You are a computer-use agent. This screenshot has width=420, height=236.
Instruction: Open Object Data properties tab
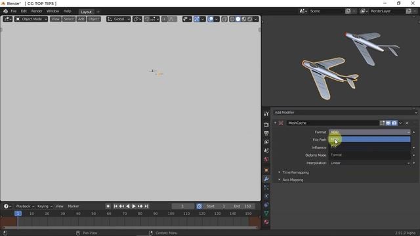(x=266, y=214)
